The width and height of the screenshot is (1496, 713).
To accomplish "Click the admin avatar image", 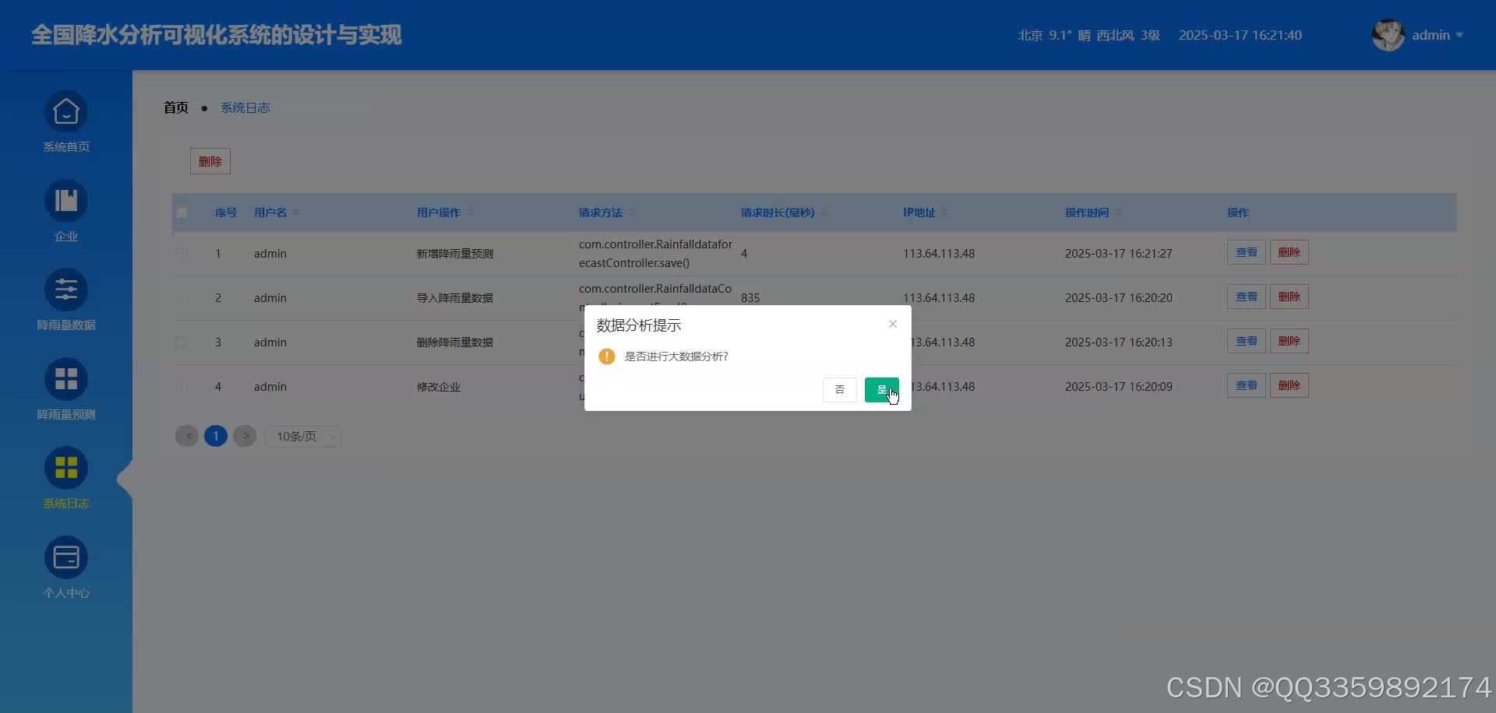I will [1388, 34].
